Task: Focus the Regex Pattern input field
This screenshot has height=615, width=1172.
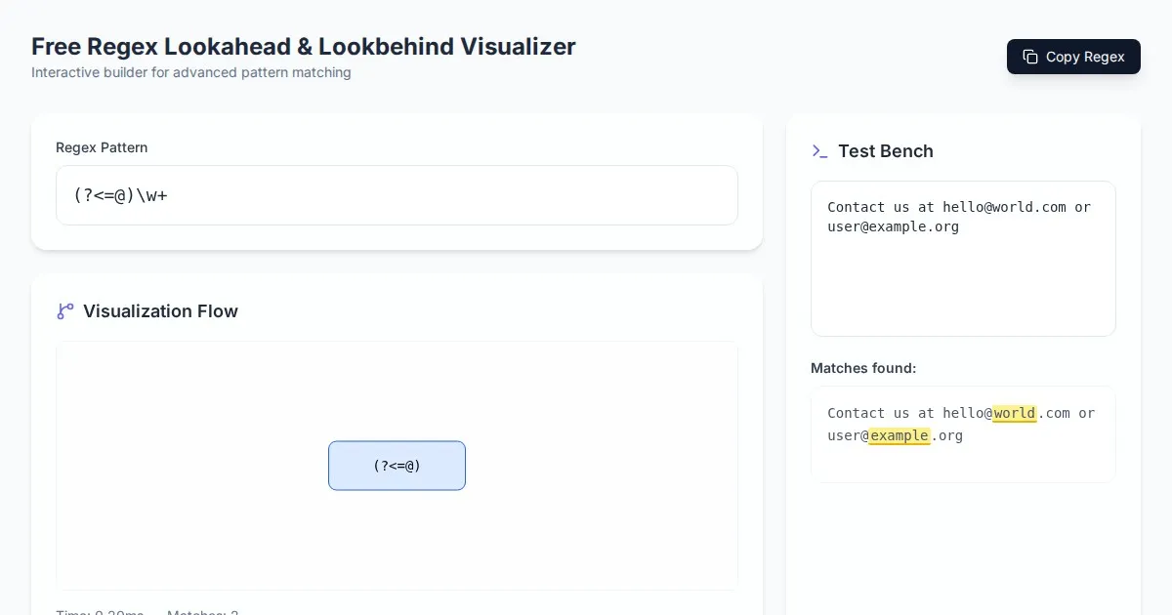Action: coord(397,195)
